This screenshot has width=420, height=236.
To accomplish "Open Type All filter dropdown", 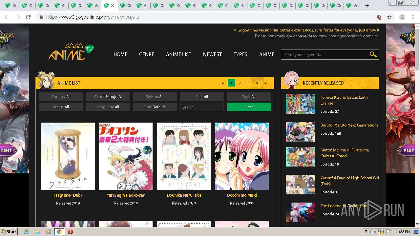I will pyautogui.click(x=249, y=97).
